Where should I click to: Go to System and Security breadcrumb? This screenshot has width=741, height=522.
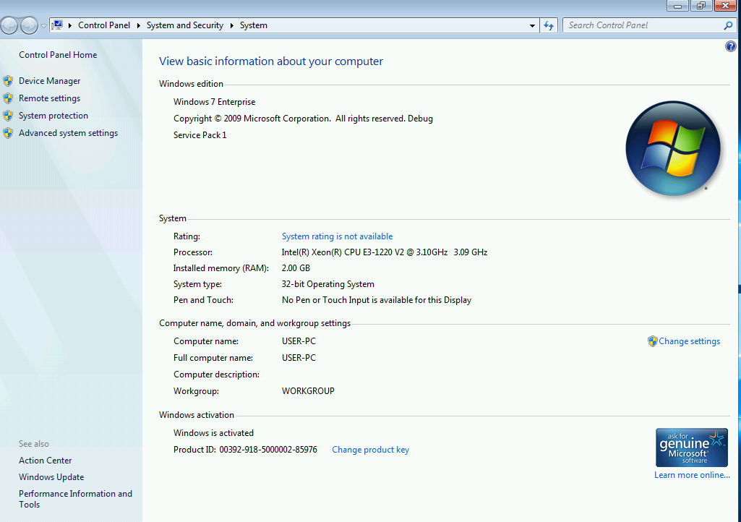tap(185, 25)
